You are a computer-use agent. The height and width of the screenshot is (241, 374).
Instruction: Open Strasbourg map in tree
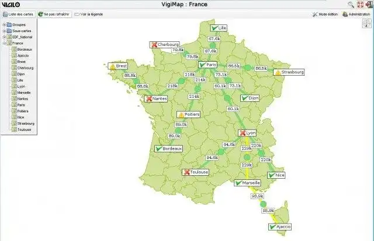click(23, 123)
